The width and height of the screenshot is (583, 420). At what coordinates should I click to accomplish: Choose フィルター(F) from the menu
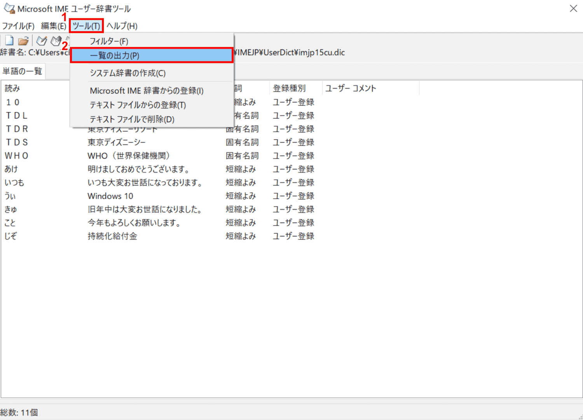coord(152,41)
